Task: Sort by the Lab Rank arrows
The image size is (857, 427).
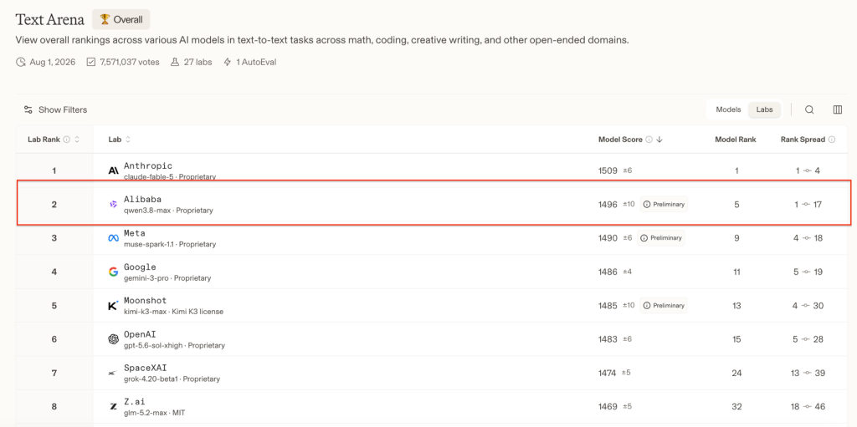Action: coord(77,140)
